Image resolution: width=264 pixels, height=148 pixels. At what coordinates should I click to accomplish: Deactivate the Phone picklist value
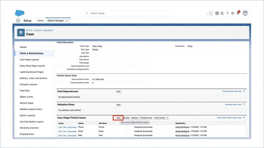pyautogui.click(x=72, y=127)
